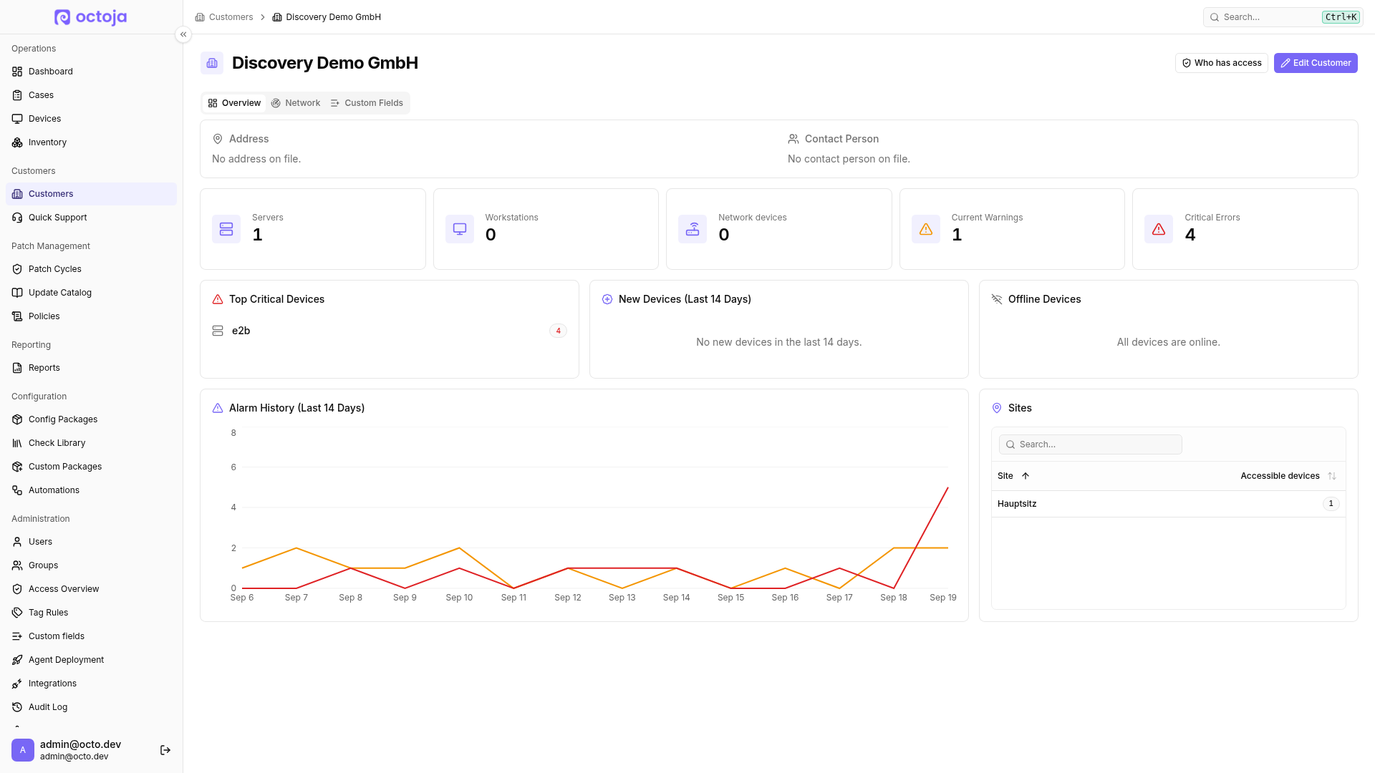This screenshot has width=1375, height=773.
Task: Click Discovery Demo GmbH breadcrumb
Action: pos(327,17)
